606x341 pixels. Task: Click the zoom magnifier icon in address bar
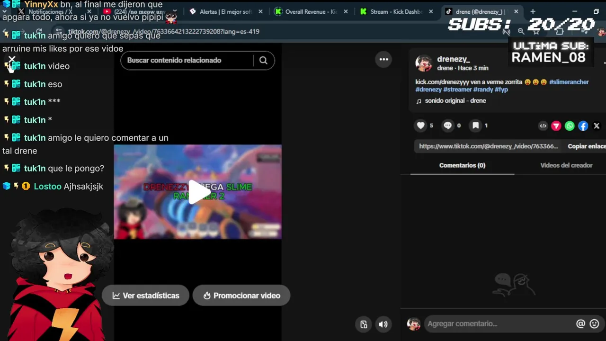click(x=521, y=31)
